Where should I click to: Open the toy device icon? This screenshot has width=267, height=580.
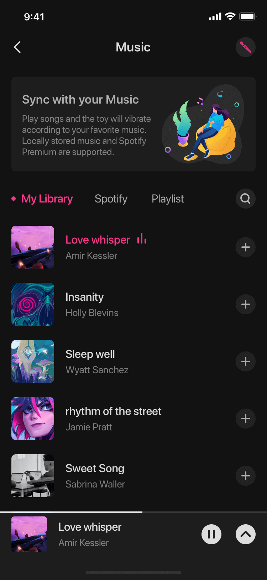click(245, 47)
